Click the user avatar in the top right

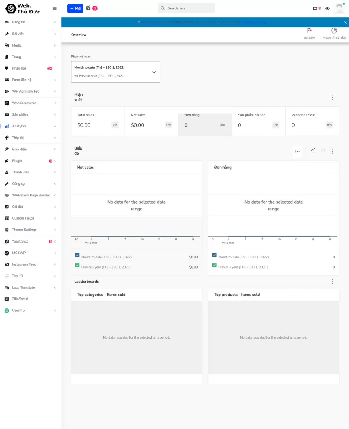(339, 8)
